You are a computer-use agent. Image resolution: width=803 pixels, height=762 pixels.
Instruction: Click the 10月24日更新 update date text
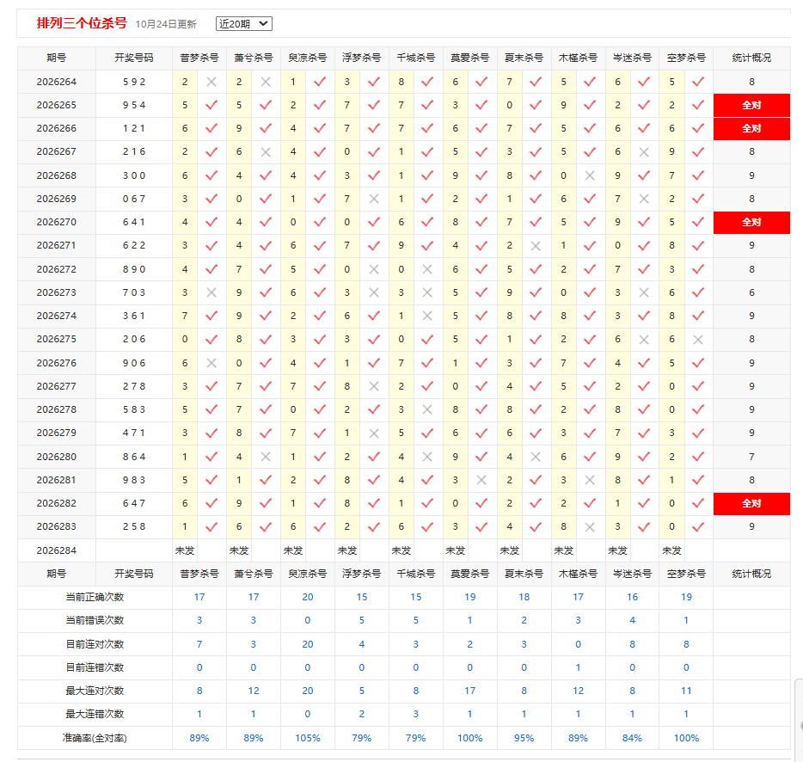(166, 24)
